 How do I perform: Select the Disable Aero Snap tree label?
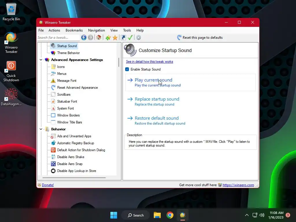click(x=70, y=164)
